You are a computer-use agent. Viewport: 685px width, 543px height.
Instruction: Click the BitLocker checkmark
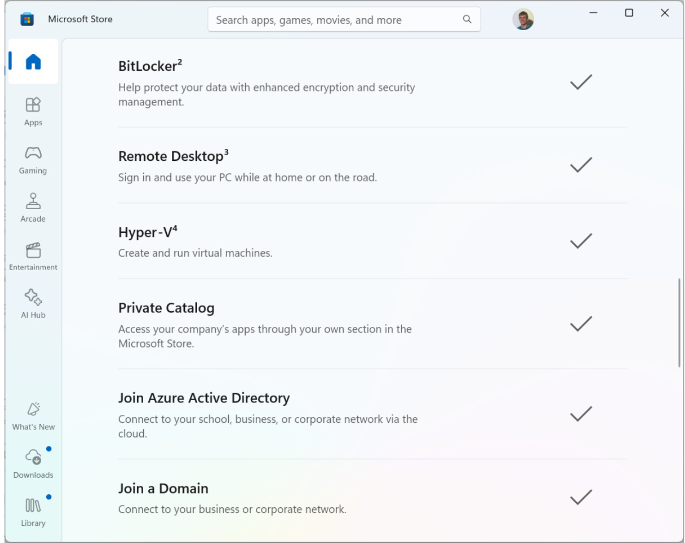[x=581, y=82]
